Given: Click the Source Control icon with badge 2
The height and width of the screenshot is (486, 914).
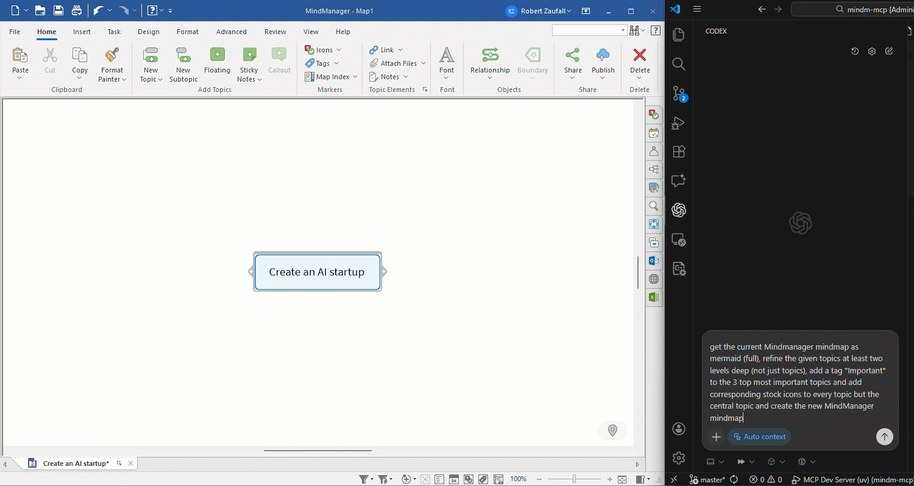Looking at the screenshot, I should coord(678,93).
